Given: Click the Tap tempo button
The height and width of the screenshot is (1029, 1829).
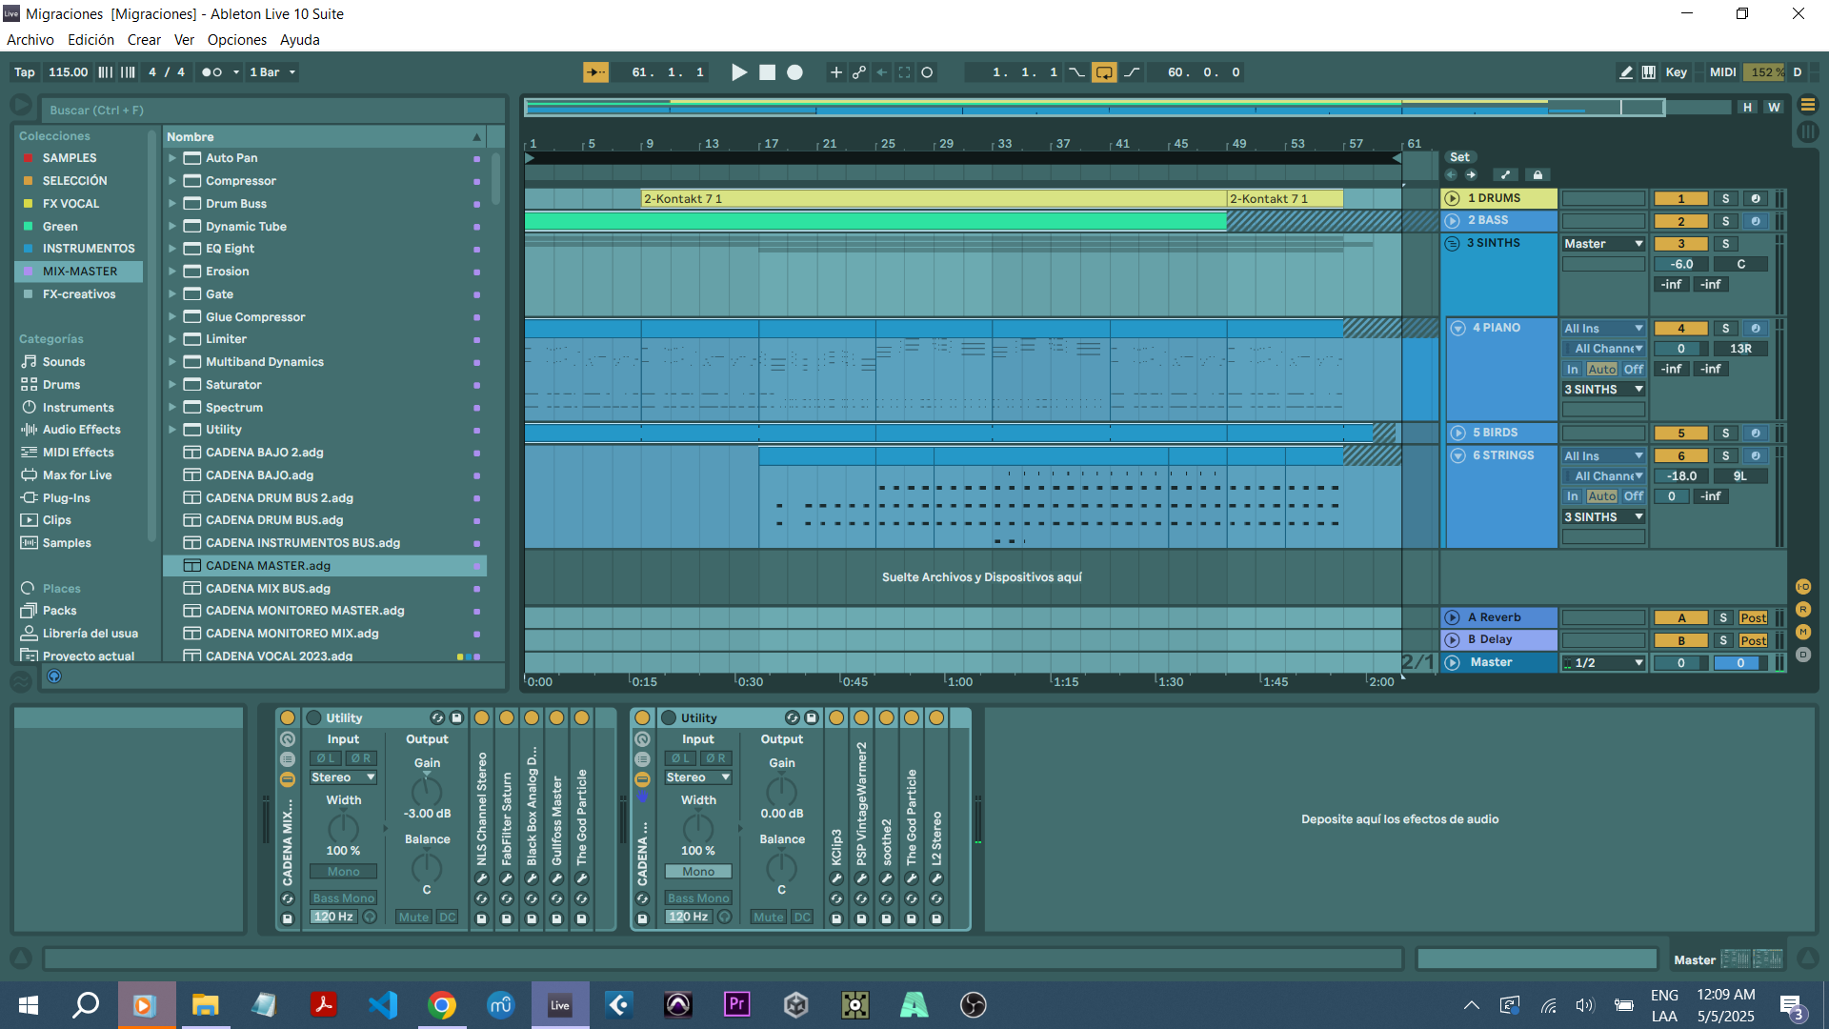Looking at the screenshot, I should pyautogui.click(x=25, y=72).
